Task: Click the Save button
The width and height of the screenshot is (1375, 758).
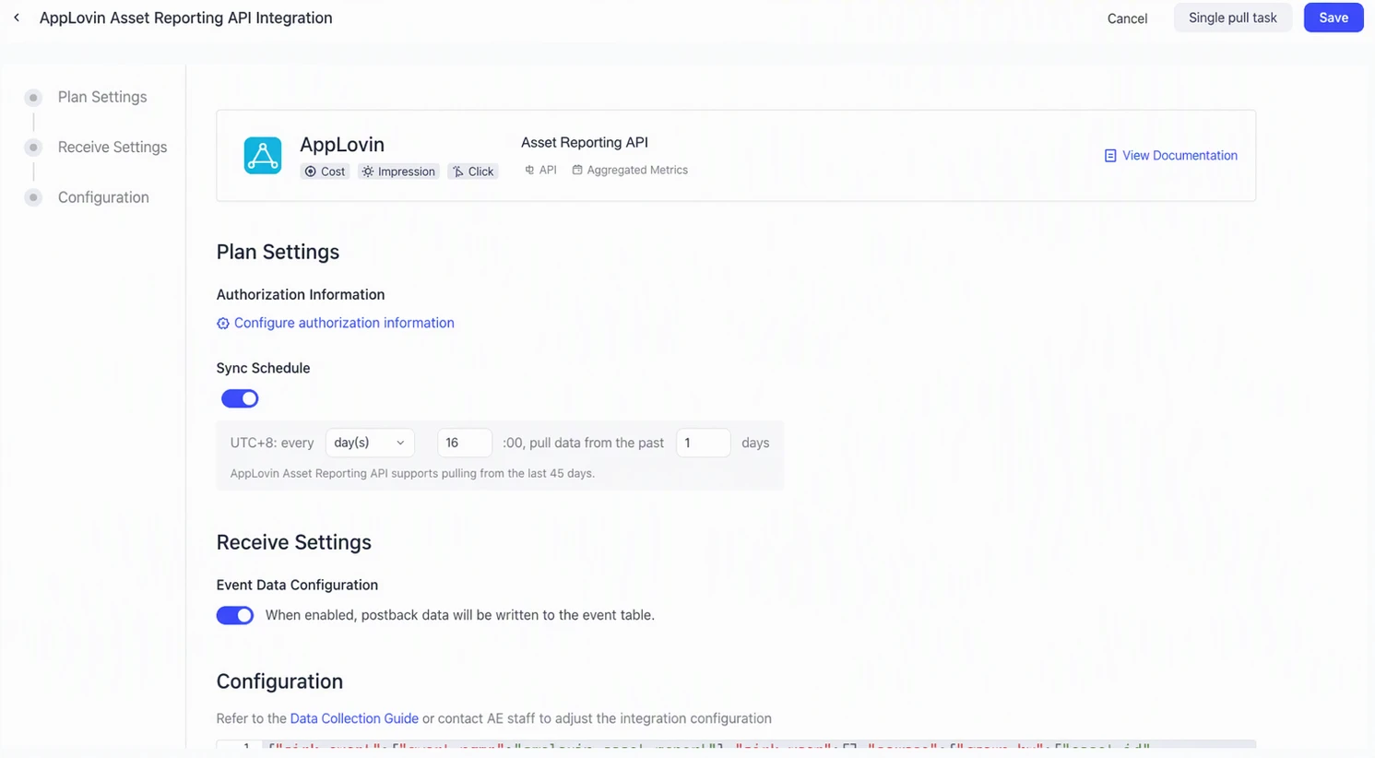Action: coord(1334,18)
